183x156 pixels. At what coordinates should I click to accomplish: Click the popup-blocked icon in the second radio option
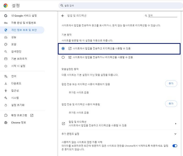point(70,57)
